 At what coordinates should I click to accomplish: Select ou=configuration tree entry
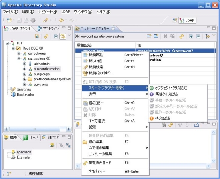(46, 69)
